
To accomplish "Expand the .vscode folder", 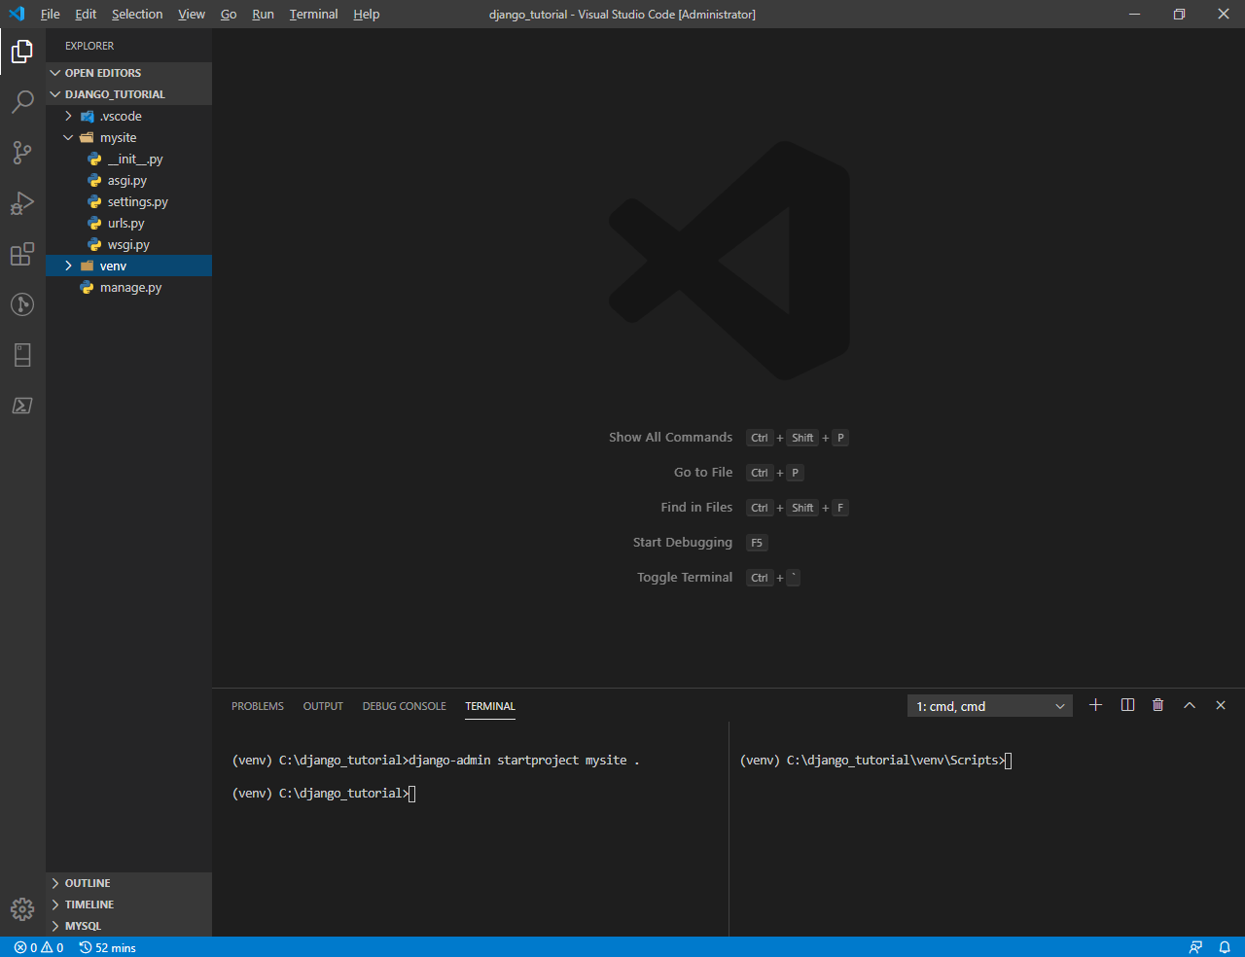I will pyautogui.click(x=128, y=116).
